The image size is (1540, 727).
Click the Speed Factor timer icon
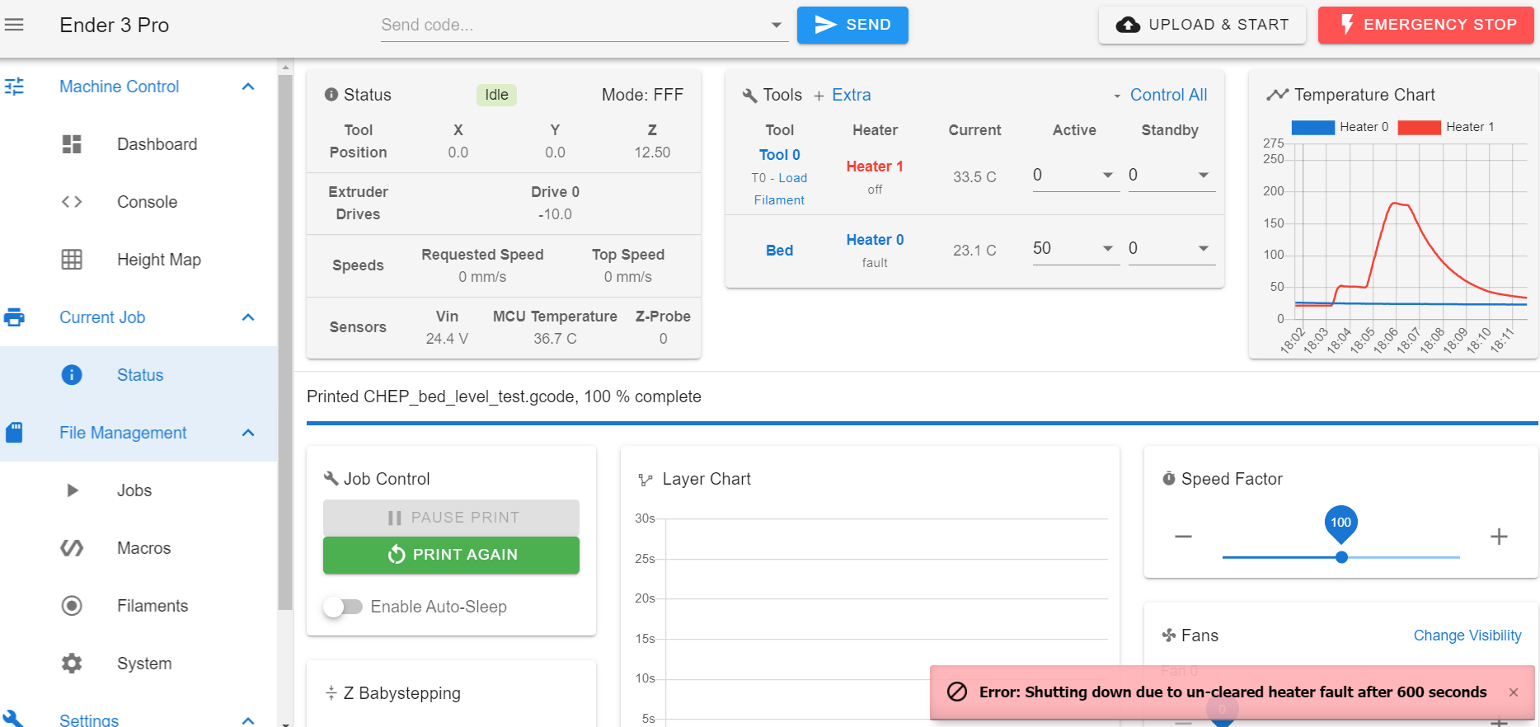(1169, 479)
